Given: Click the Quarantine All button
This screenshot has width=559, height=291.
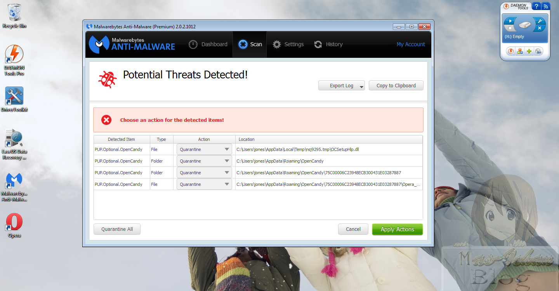Looking at the screenshot, I should (x=117, y=229).
